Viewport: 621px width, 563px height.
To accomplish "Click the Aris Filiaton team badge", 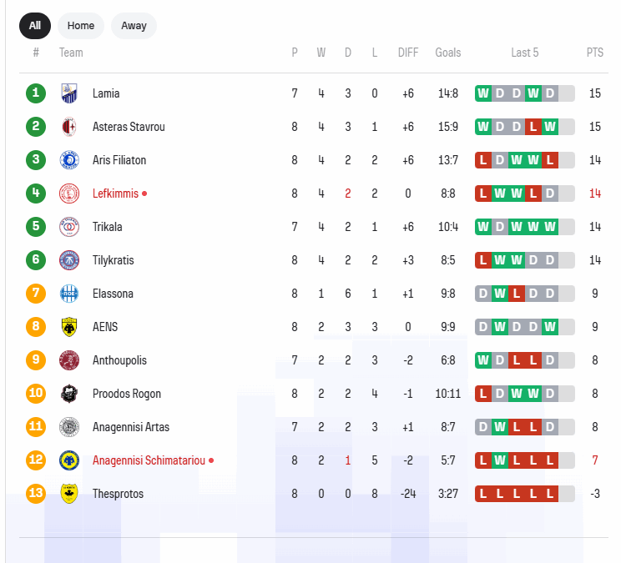I will (x=69, y=160).
